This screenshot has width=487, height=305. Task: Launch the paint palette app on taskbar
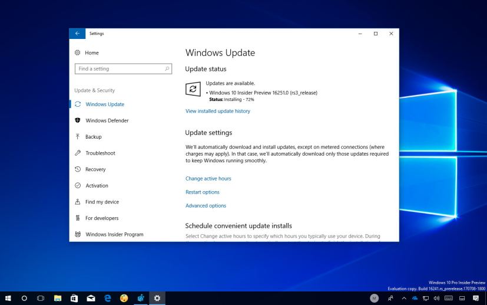(x=124, y=298)
